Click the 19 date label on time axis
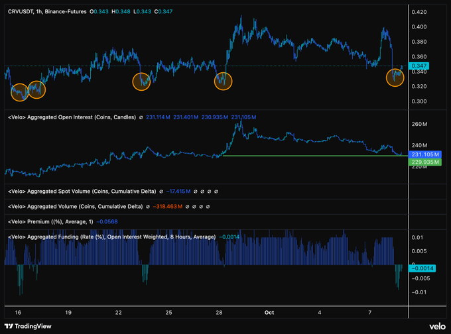This screenshot has height=334, width=451. click(68, 312)
